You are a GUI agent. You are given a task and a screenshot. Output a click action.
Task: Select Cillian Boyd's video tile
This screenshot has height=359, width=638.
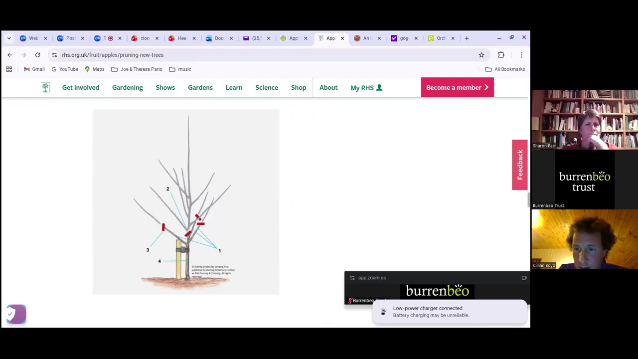point(585,239)
